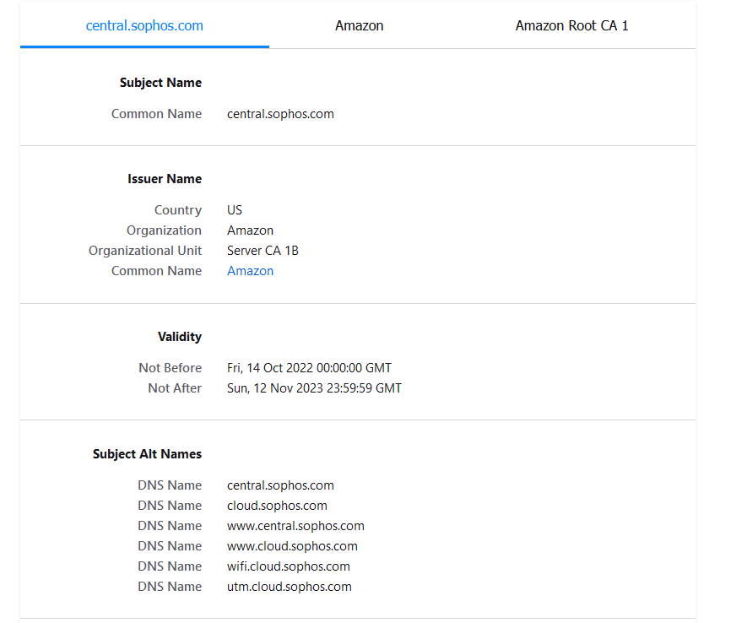Click the Not Before date value

pyautogui.click(x=309, y=368)
